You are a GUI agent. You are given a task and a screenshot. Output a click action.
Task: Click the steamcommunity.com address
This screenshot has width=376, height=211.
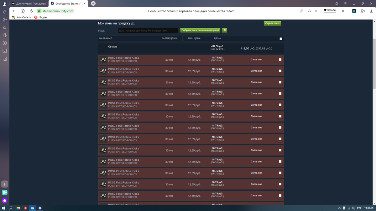point(58,11)
